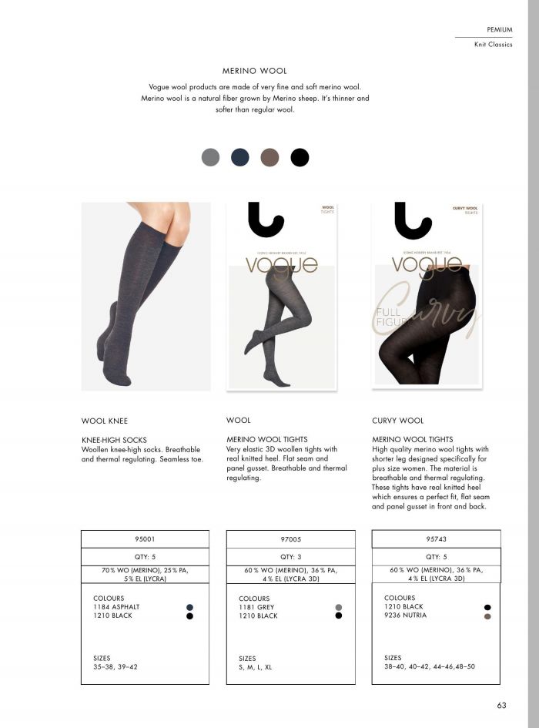Click the WOOL KNEE product title
Viewport: 539px width, 728px height.
click(105, 421)
